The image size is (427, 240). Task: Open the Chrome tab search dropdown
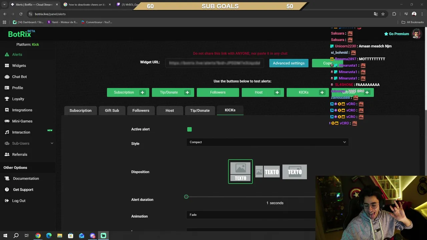coord(4,5)
